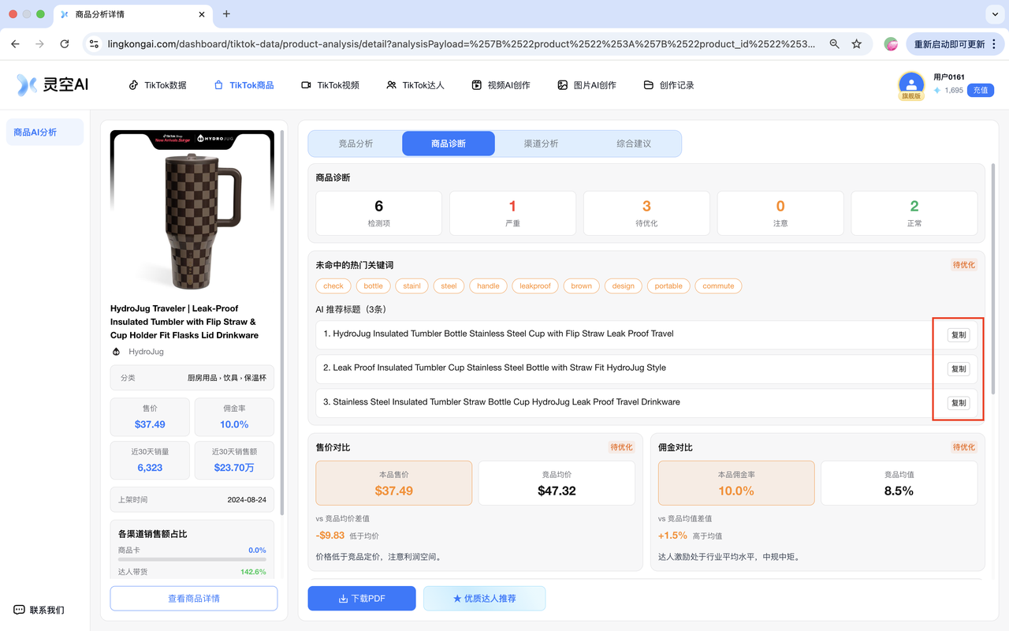Click the address bar URL
The height and width of the screenshot is (631, 1009).
(462, 44)
